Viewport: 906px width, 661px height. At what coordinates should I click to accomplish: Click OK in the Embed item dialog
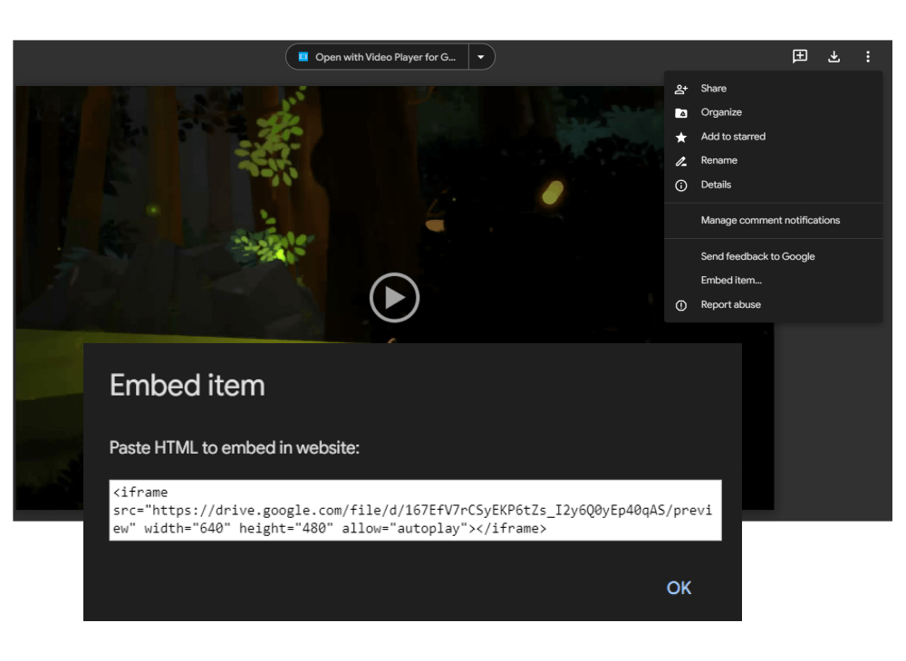point(679,588)
